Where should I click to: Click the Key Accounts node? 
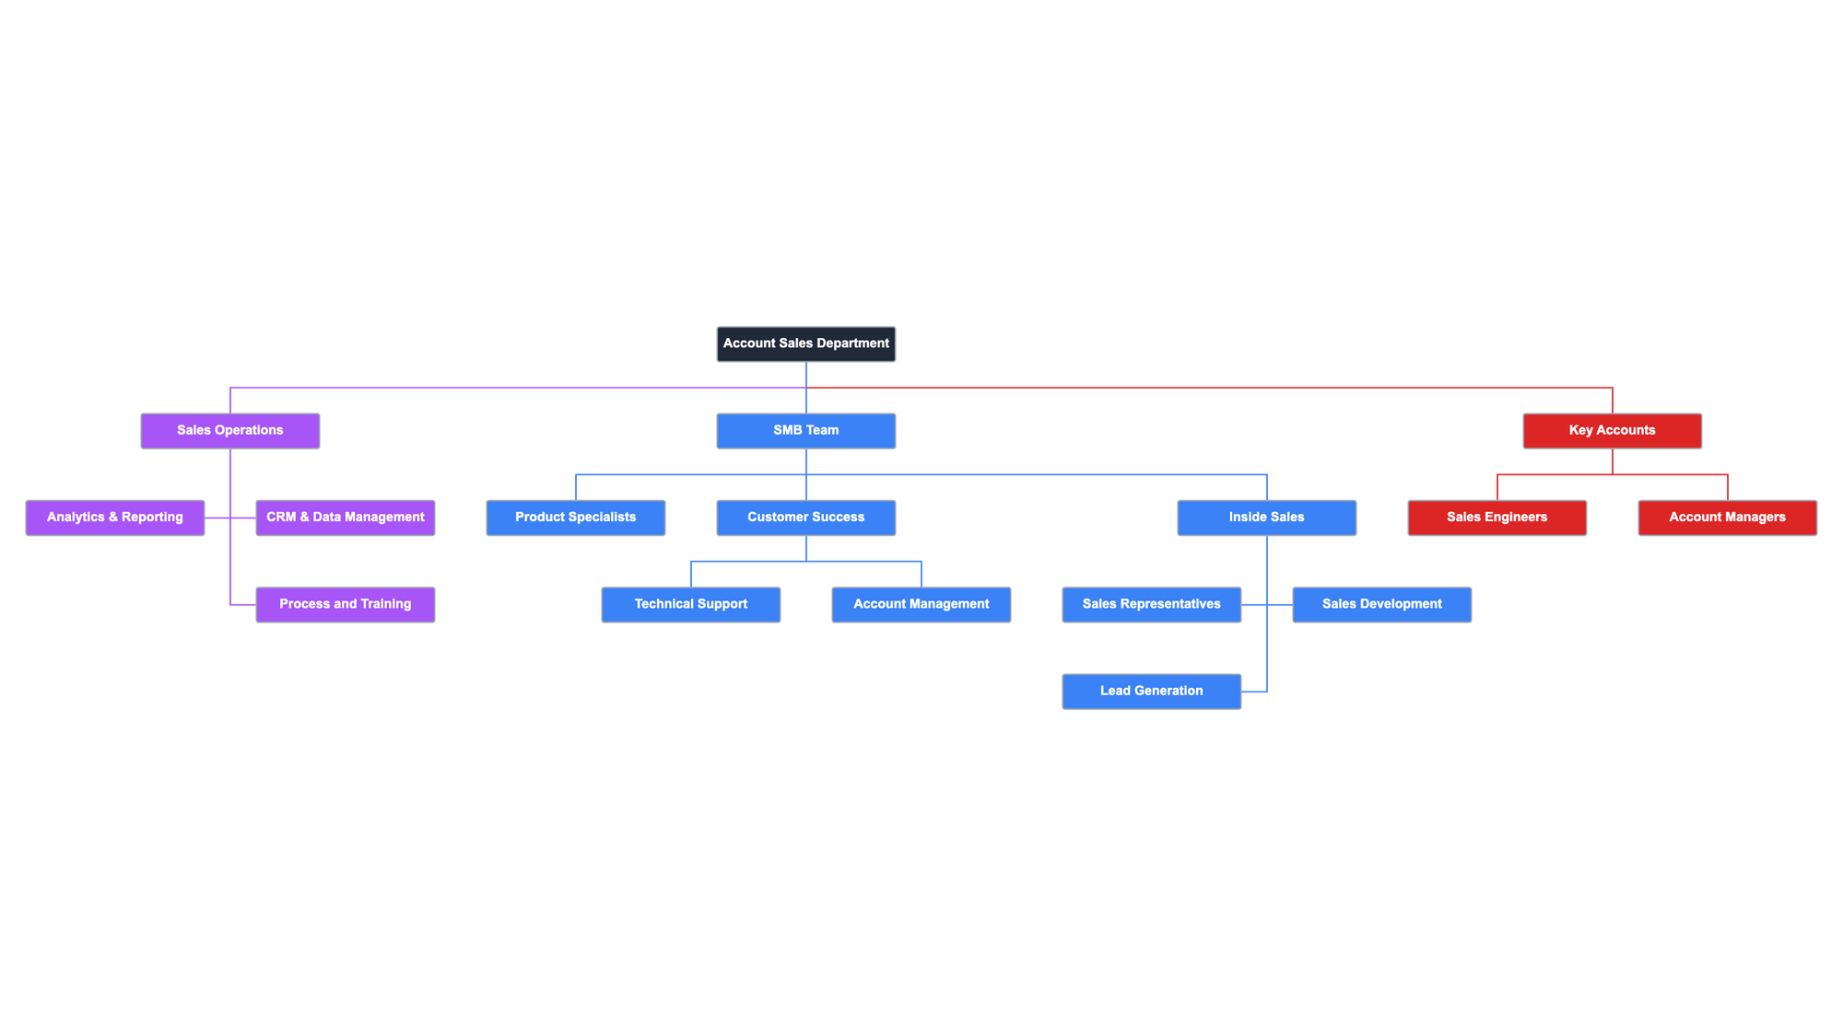click(1613, 429)
